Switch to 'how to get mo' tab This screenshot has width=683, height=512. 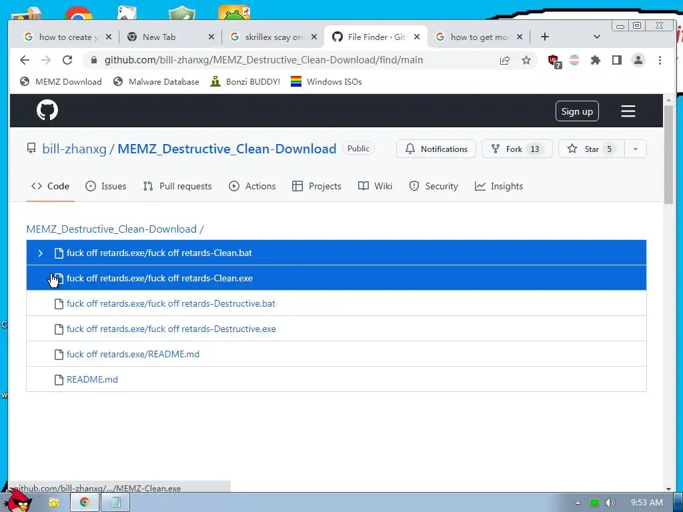coord(478,37)
